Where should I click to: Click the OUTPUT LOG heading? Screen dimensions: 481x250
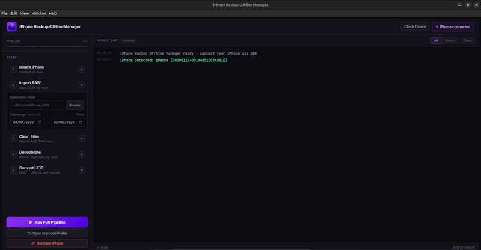(107, 40)
